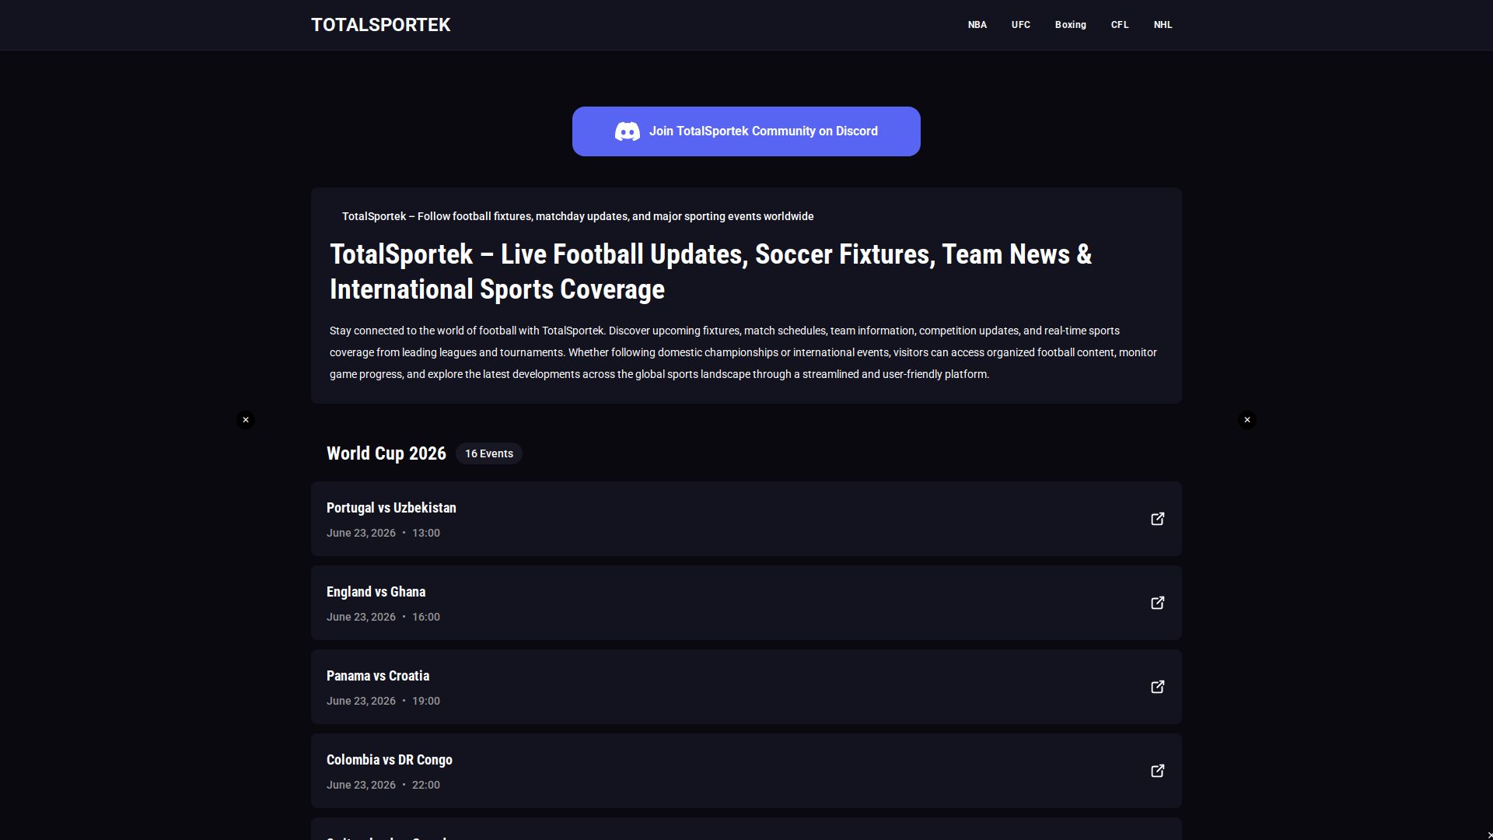1493x840 pixels.
Task: Go to the Boxing section
Action: pos(1071,25)
